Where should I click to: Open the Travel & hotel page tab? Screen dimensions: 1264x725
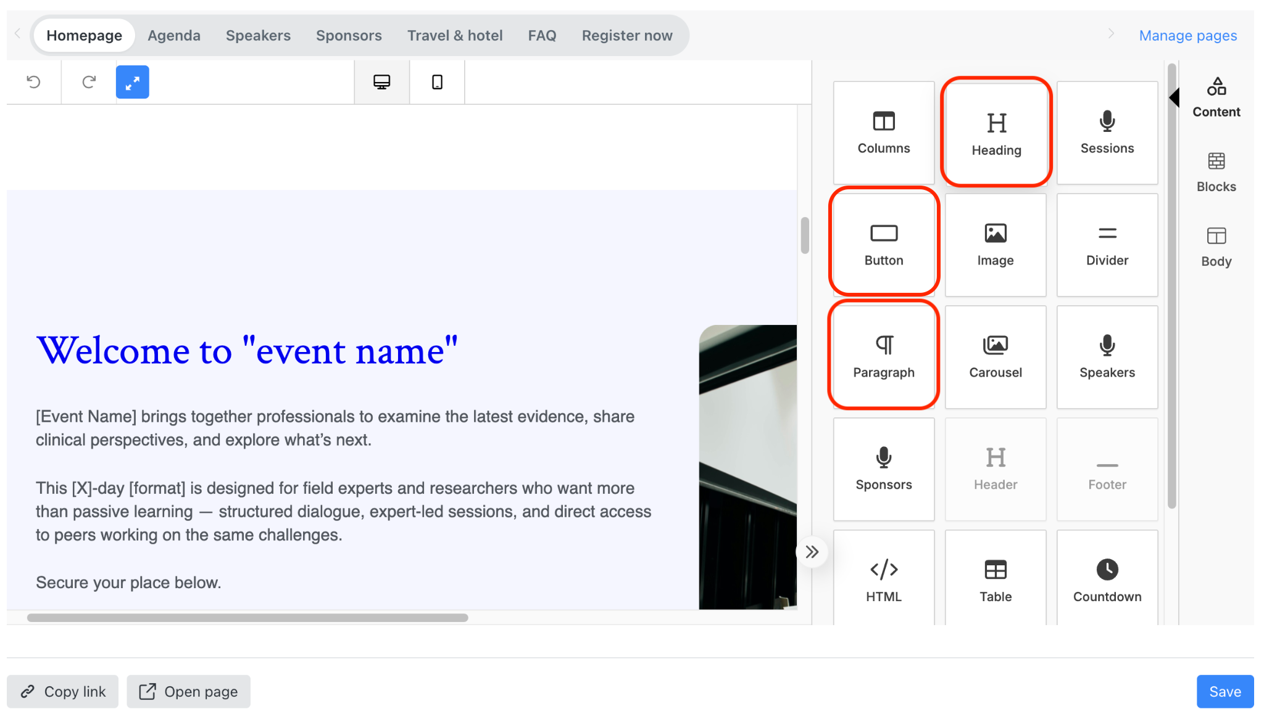coord(455,36)
